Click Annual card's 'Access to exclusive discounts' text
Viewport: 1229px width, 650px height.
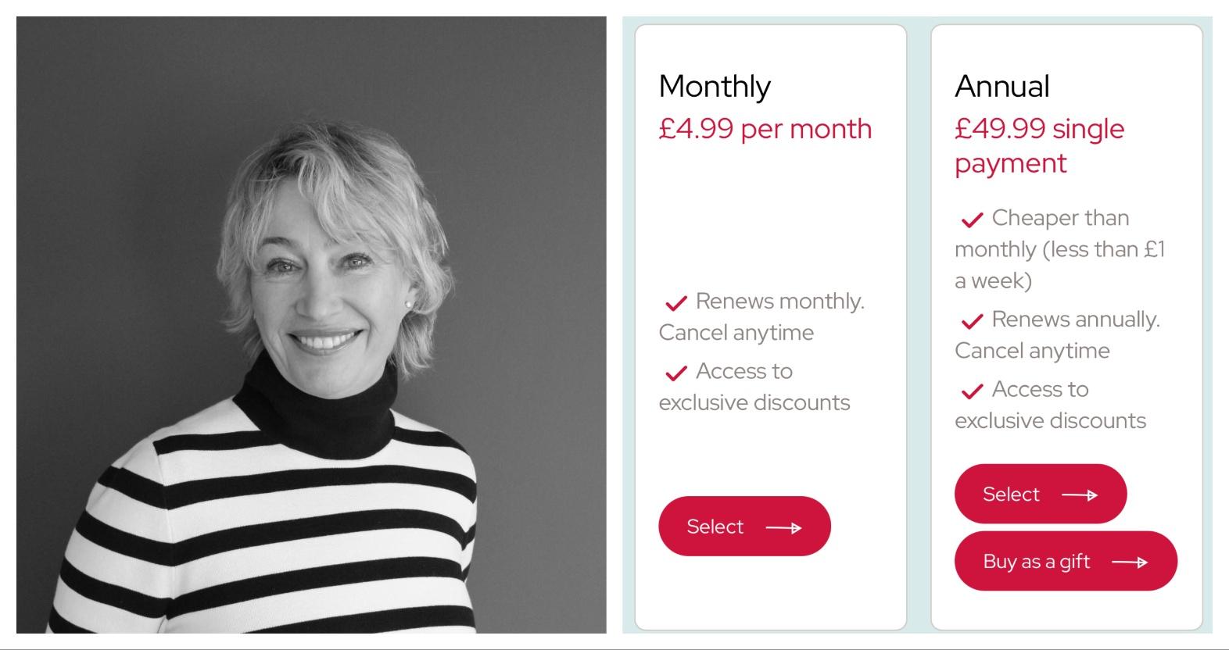[1050, 405]
